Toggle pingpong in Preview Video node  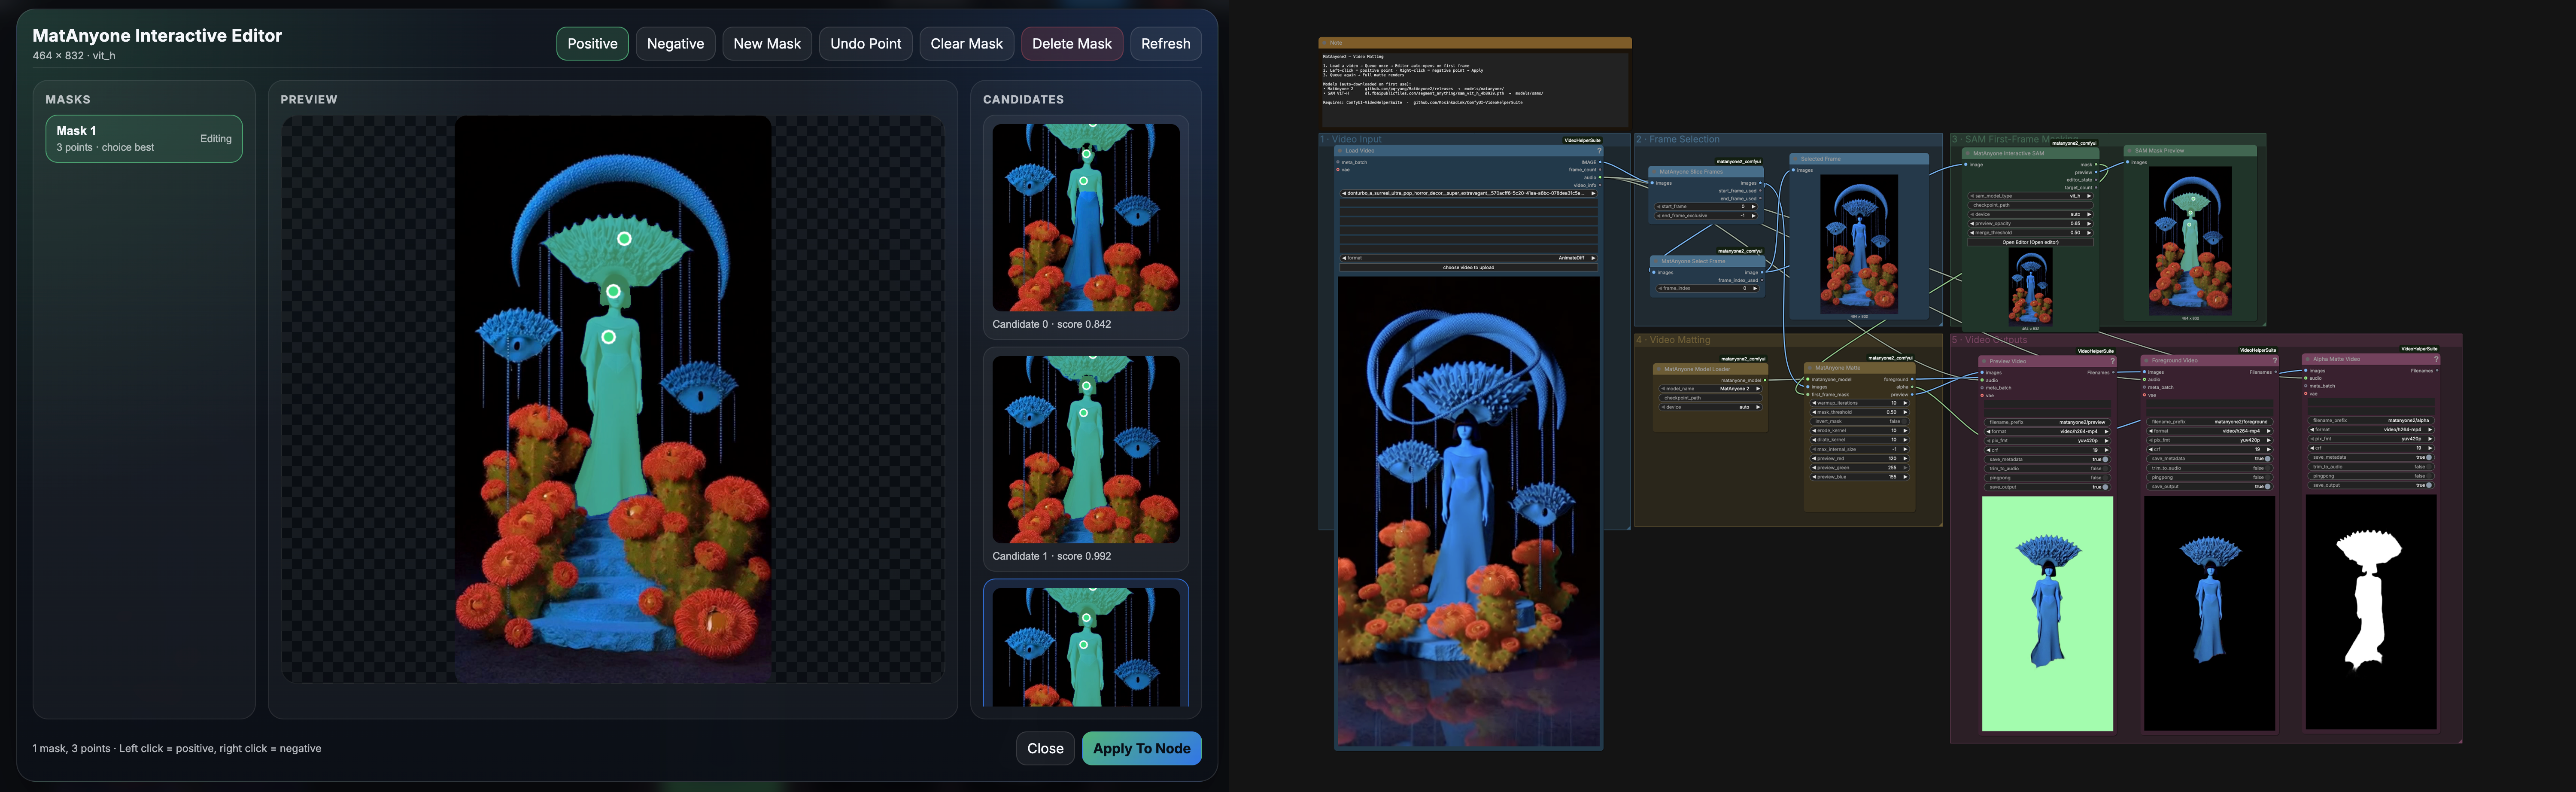point(2048,478)
